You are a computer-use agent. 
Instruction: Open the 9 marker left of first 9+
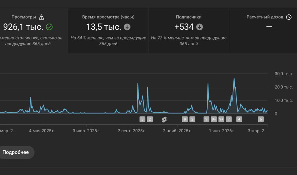206,119
